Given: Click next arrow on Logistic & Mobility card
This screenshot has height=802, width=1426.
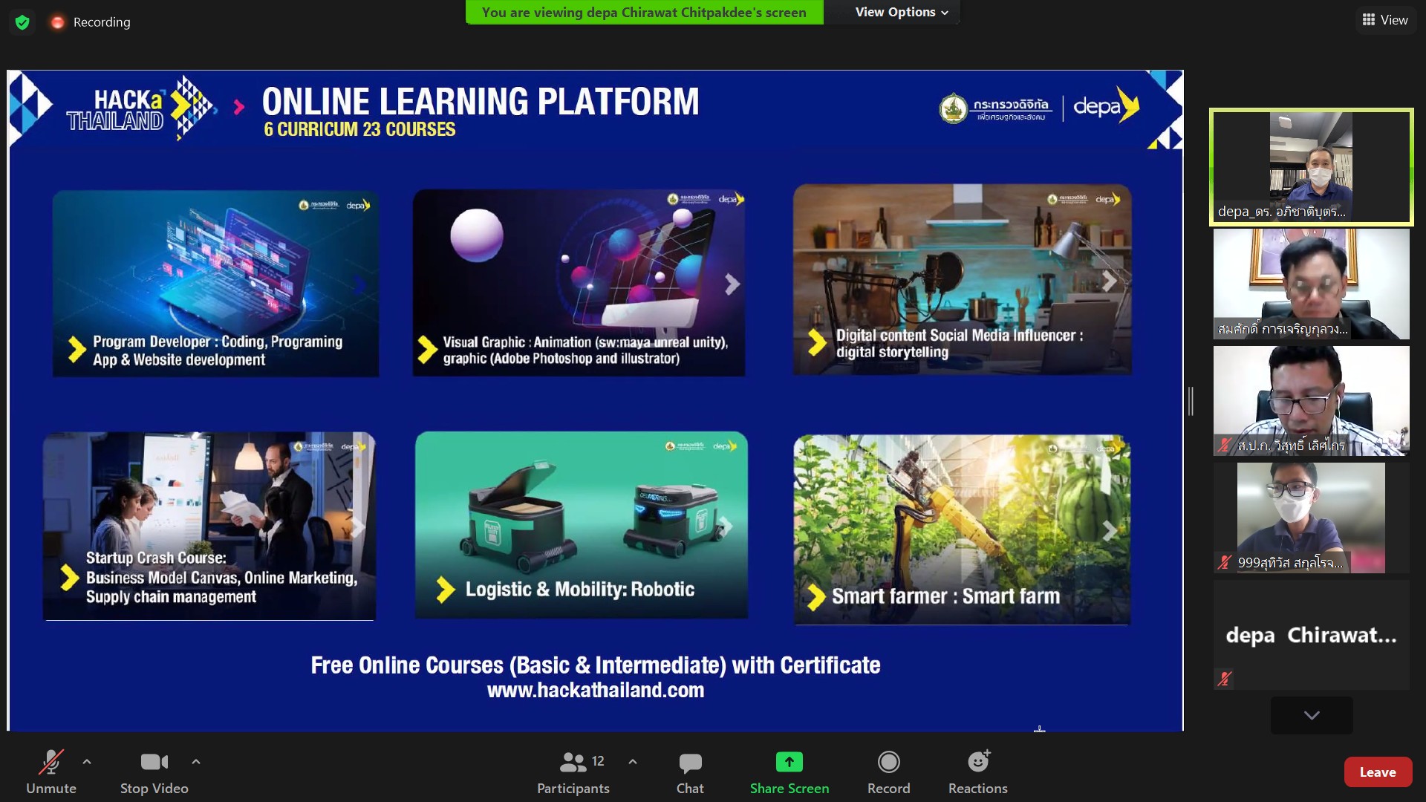Looking at the screenshot, I should (x=726, y=527).
